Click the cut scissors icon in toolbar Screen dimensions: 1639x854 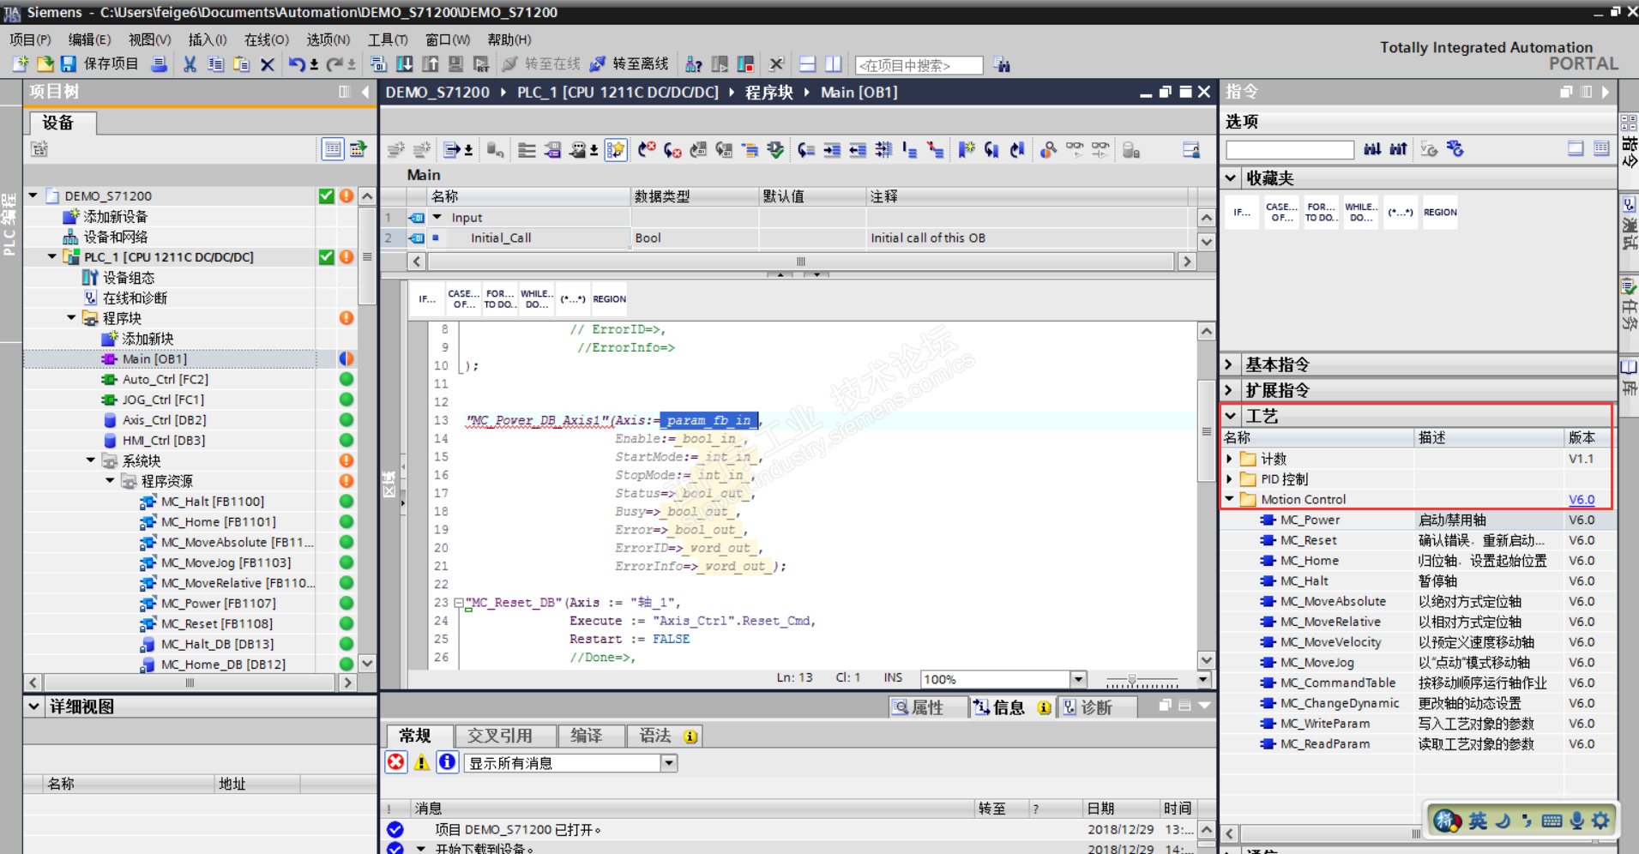190,64
